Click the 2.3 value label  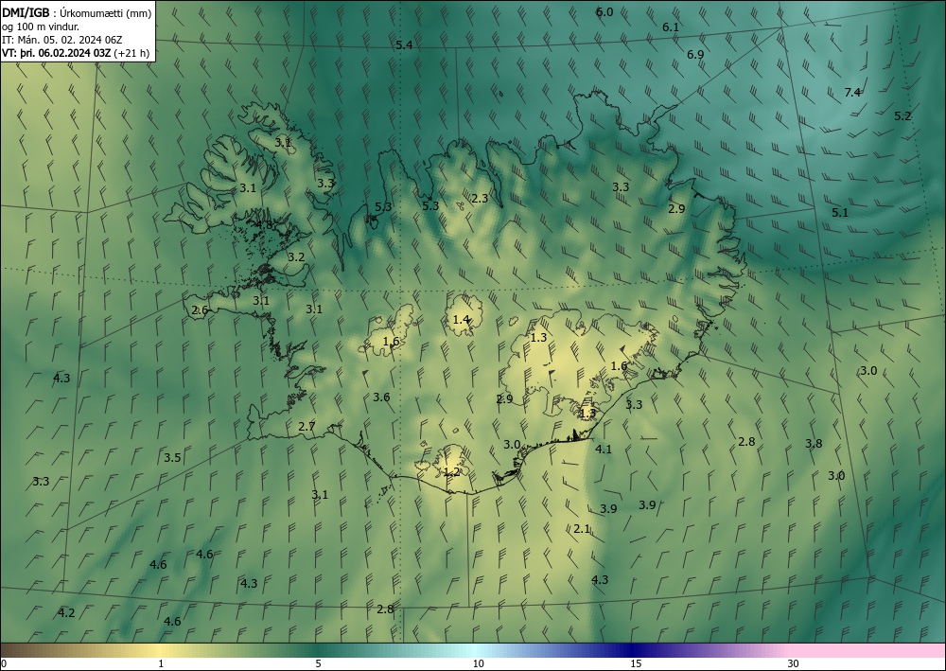[480, 198]
